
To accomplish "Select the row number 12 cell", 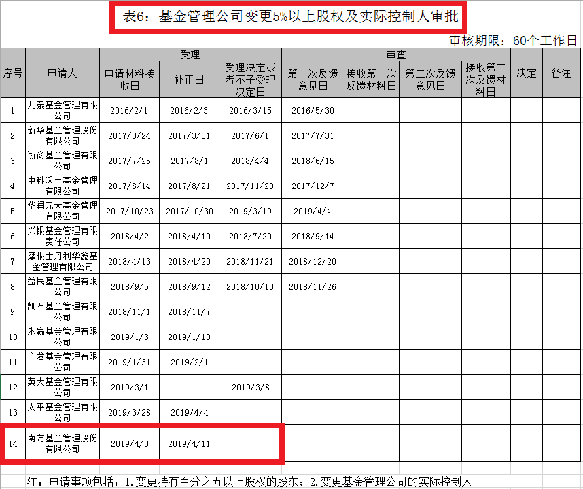I will (x=13, y=387).
